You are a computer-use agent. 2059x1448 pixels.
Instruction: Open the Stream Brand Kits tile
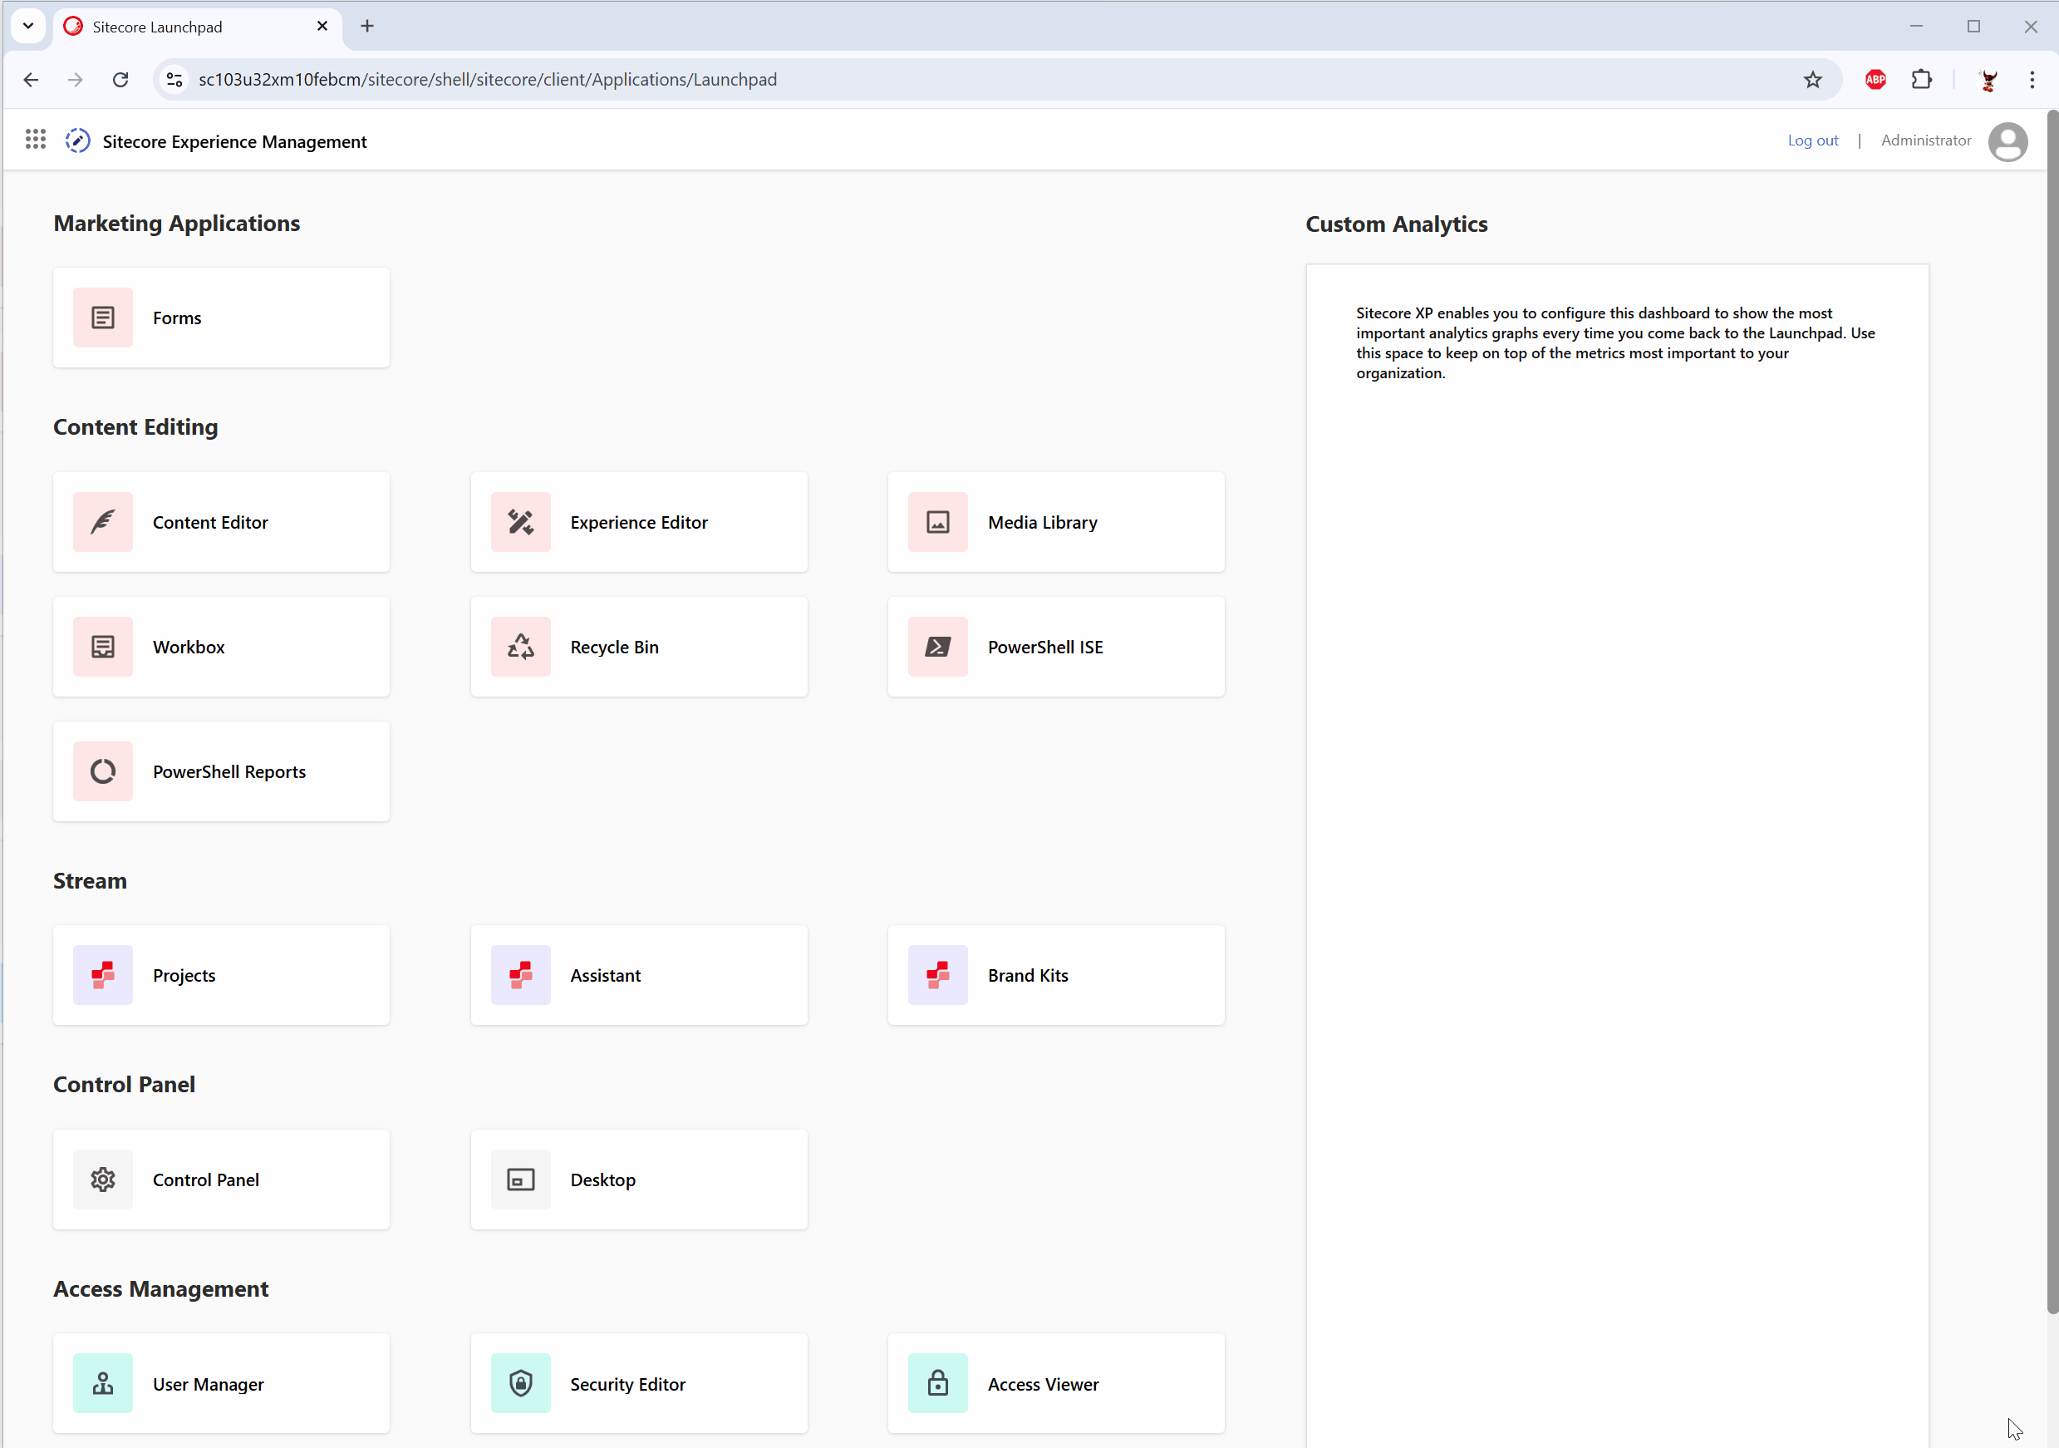click(1055, 975)
